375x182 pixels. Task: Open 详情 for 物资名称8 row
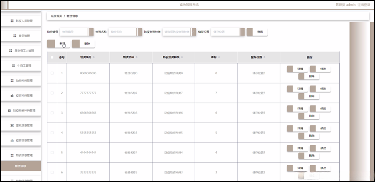tap(297, 69)
